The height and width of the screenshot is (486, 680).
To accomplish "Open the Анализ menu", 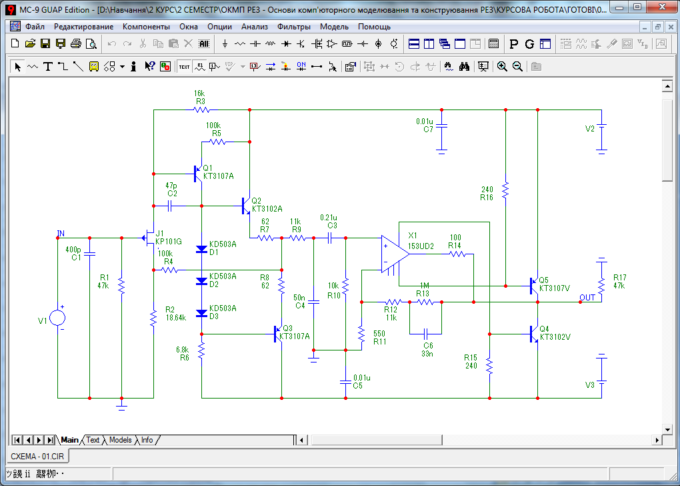I will 255,27.
